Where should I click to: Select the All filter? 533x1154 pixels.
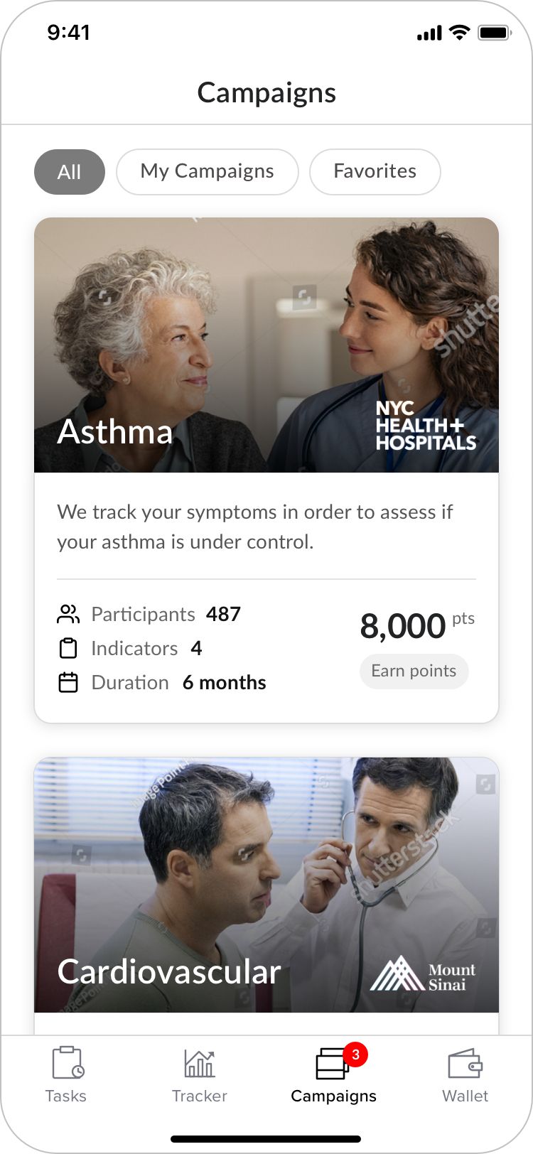pyautogui.click(x=70, y=172)
